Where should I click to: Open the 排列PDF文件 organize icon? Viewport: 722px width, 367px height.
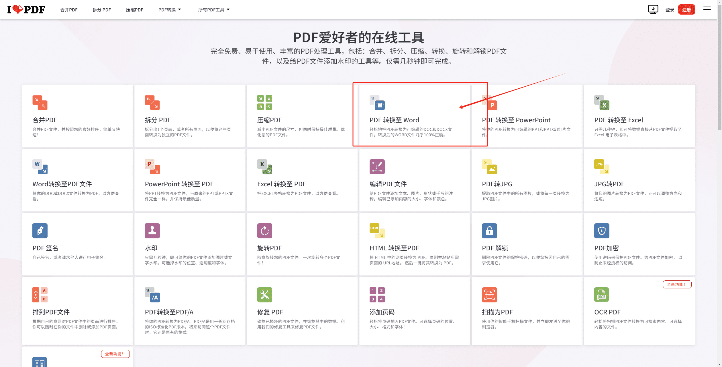[40, 295]
